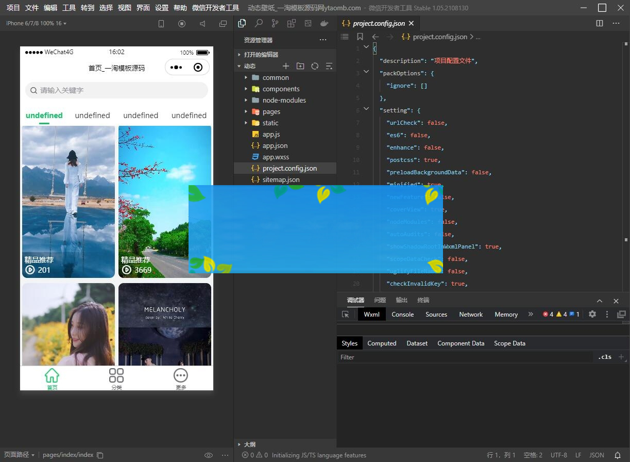Click the notification bell in the status bar

(x=617, y=455)
